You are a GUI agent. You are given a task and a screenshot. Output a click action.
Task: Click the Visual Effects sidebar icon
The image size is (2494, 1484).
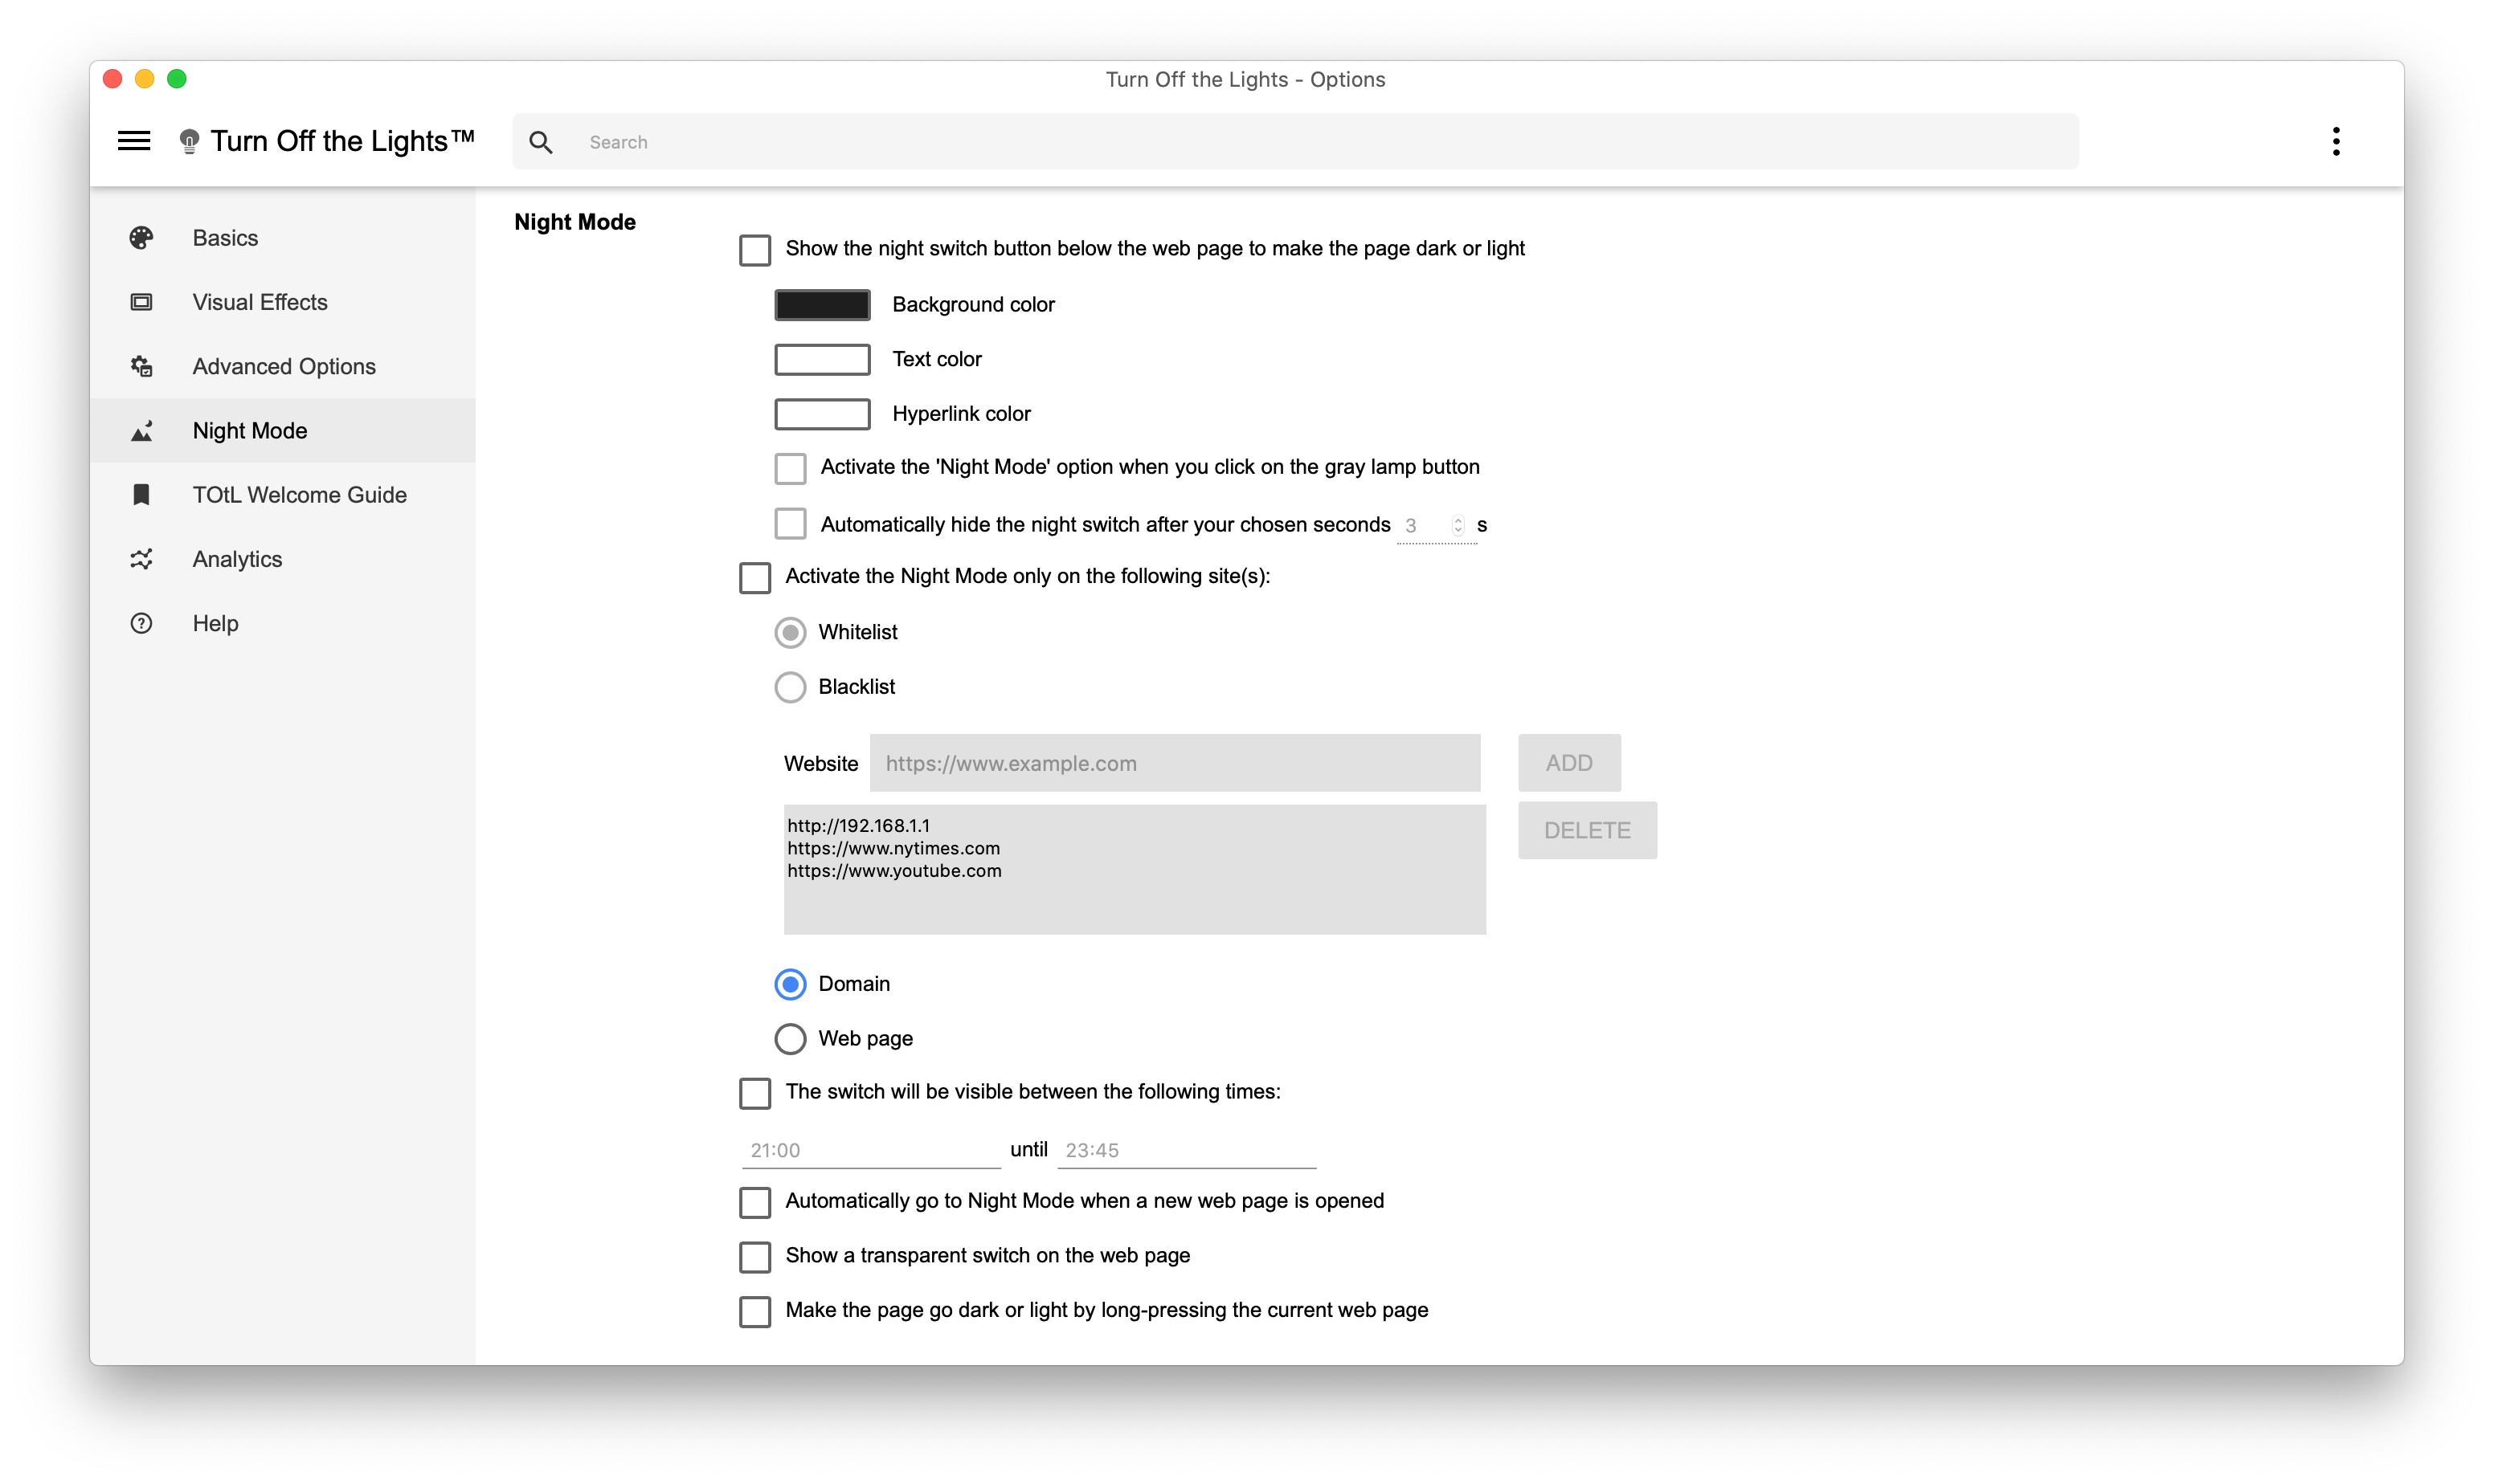click(141, 302)
